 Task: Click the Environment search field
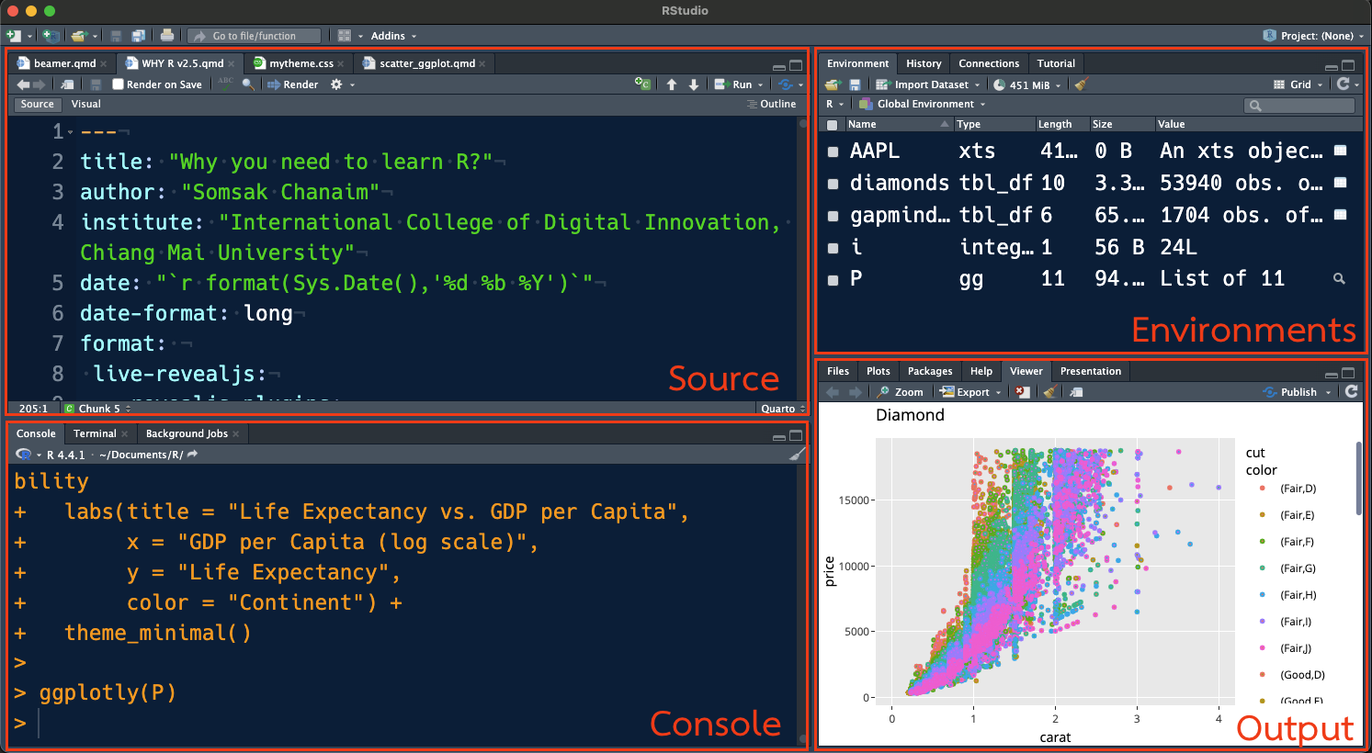pyautogui.click(x=1299, y=106)
